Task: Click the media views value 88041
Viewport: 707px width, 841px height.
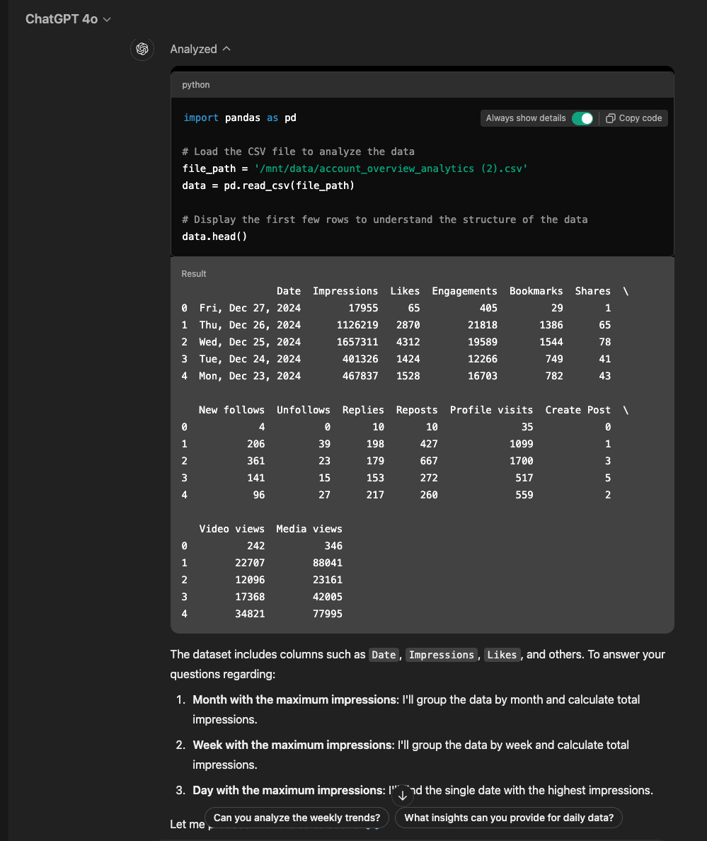Action: pyautogui.click(x=328, y=563)
